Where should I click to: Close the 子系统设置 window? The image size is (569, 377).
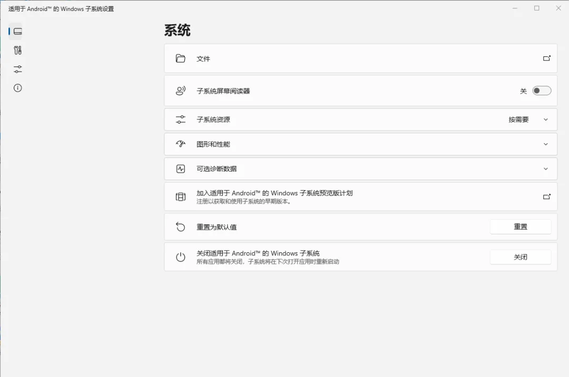[x=558, y=8]
